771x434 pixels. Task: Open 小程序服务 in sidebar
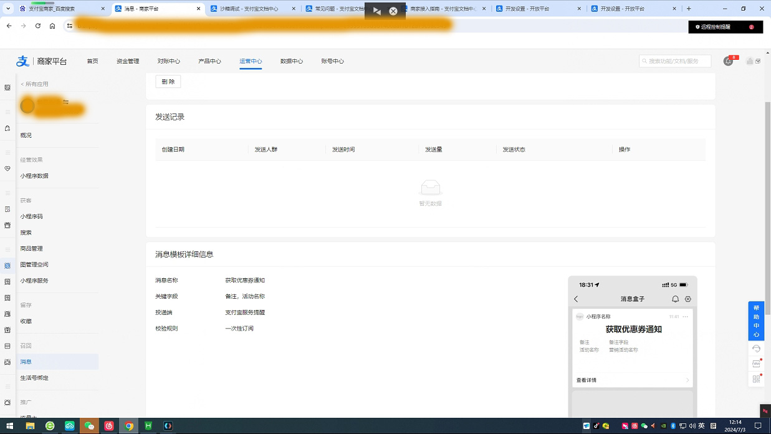tap(34, 281)
